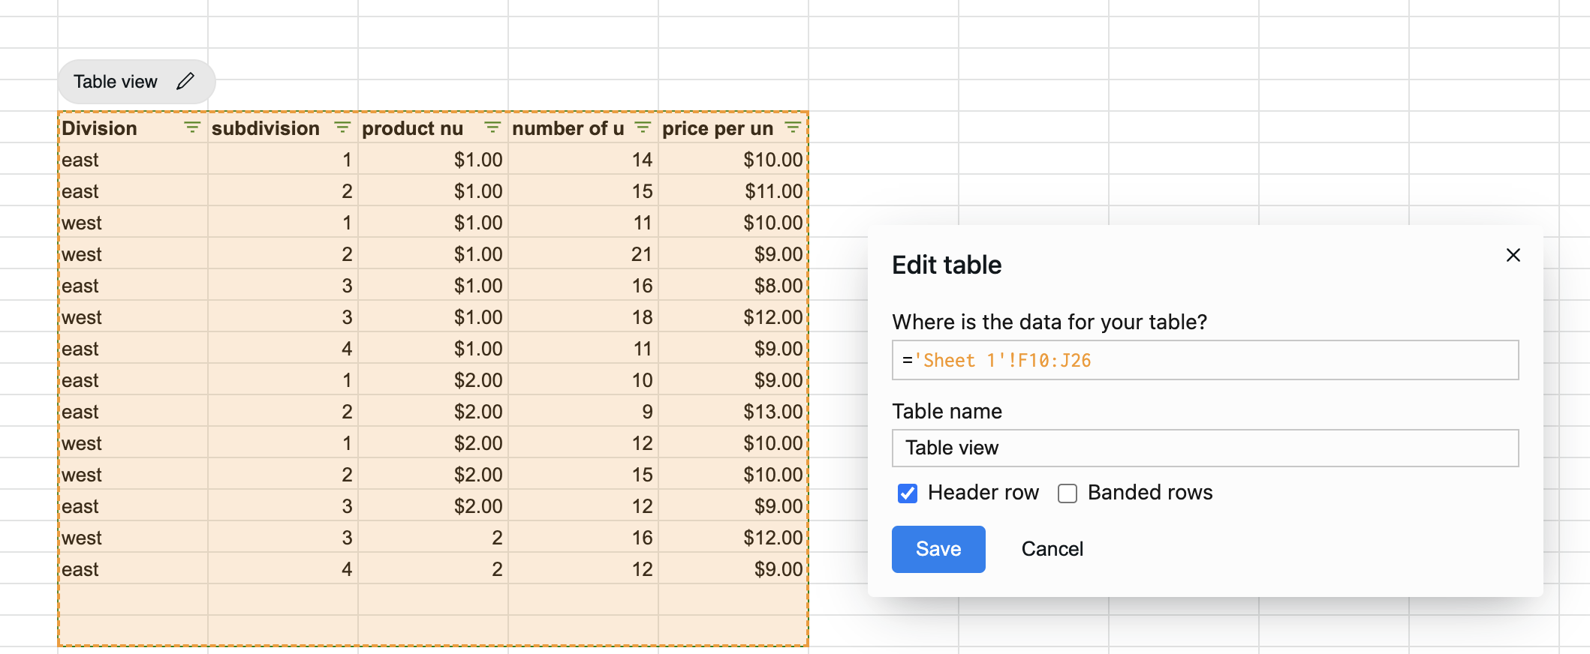Open the Division column filter icon
Viewport: 1590px width, 654px height.
(192, 127)
